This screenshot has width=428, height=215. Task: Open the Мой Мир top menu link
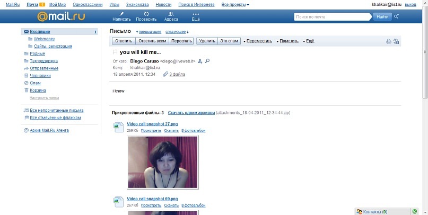tap(58, 5)
